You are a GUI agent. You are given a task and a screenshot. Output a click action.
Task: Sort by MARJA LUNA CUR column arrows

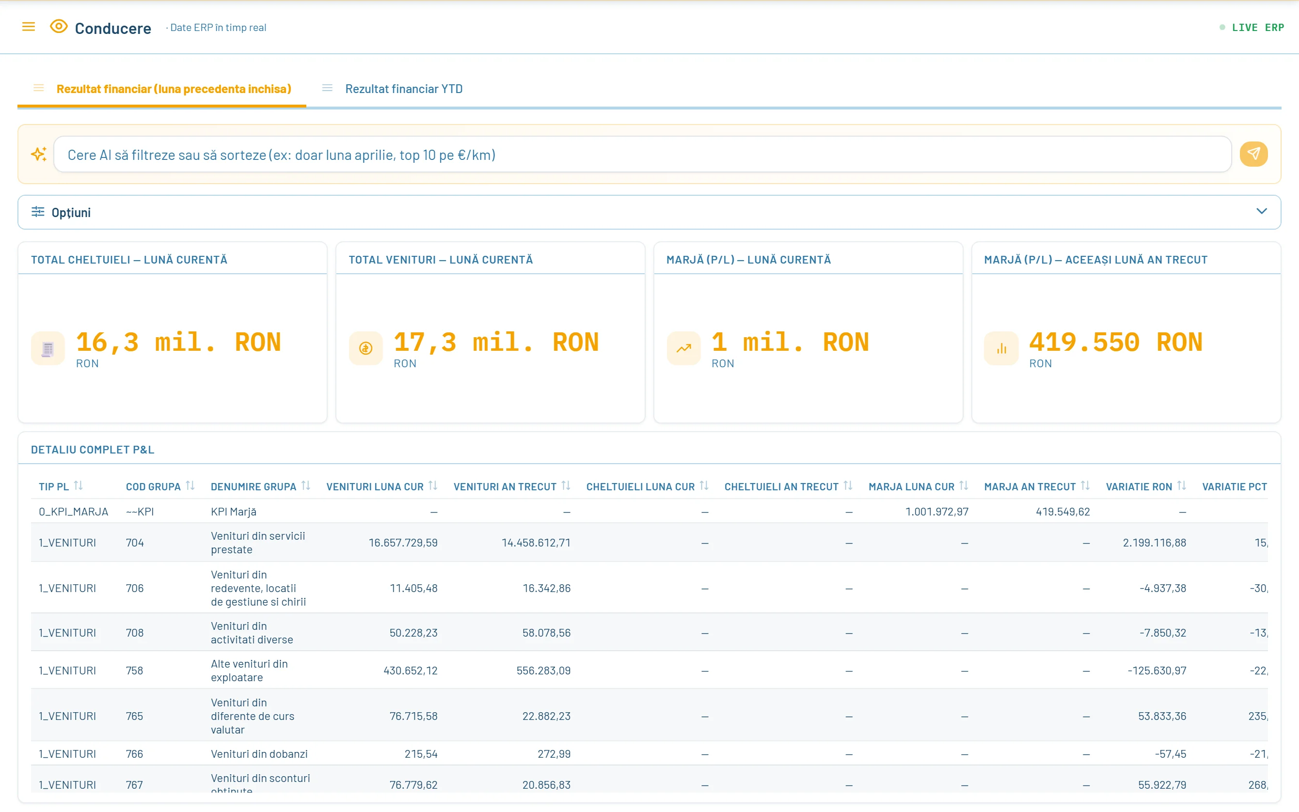(964, 485)
